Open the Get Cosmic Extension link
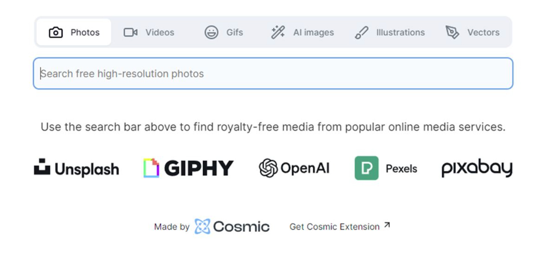 [x=340, y=227]
